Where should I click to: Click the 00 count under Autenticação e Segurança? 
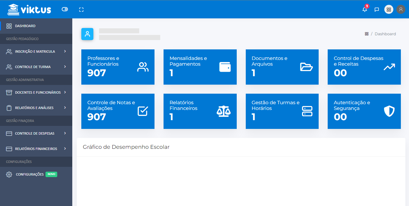point(340,117)
